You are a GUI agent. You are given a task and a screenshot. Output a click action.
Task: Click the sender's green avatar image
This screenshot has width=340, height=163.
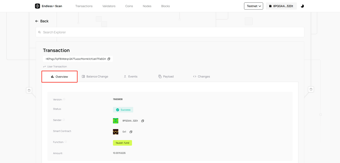pos(116,121)
